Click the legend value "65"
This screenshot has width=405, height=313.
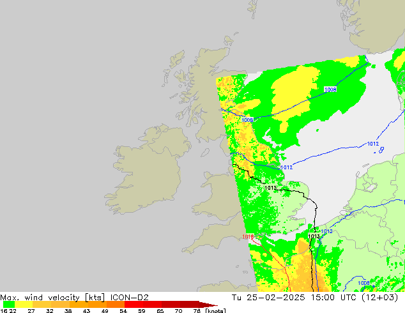(x=160, y=310)
